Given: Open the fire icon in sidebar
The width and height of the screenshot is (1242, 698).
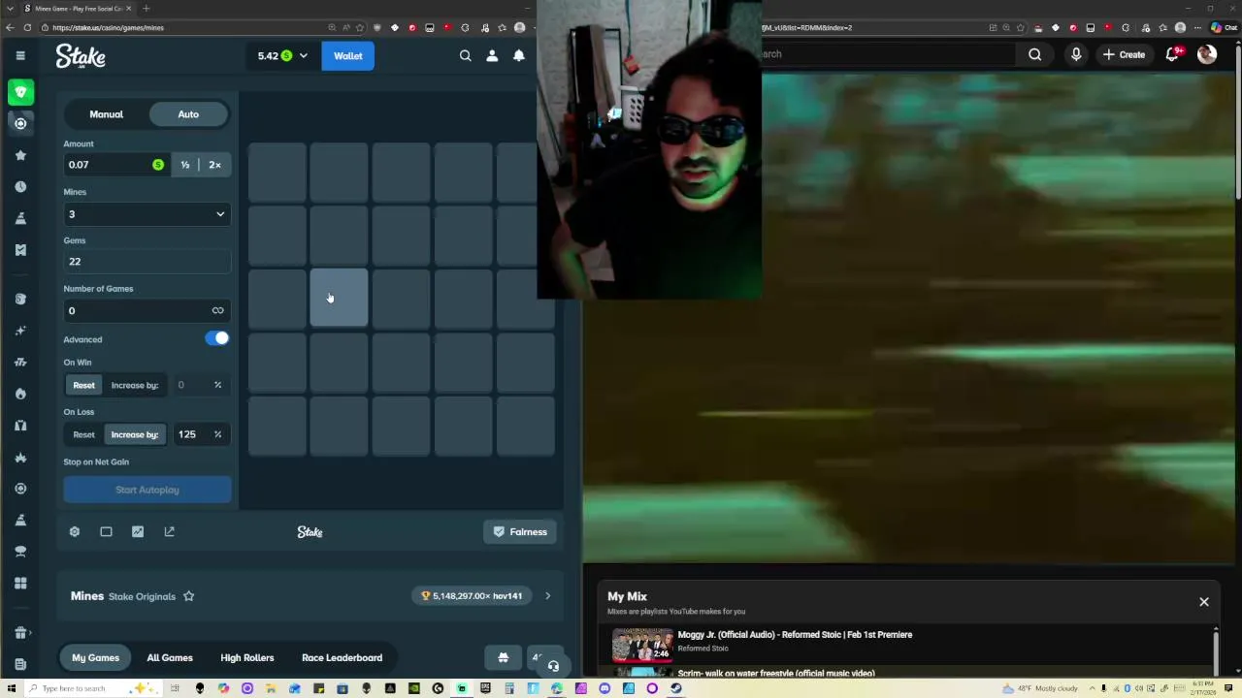Looking at the screenshot, I should tap(20, 394).
